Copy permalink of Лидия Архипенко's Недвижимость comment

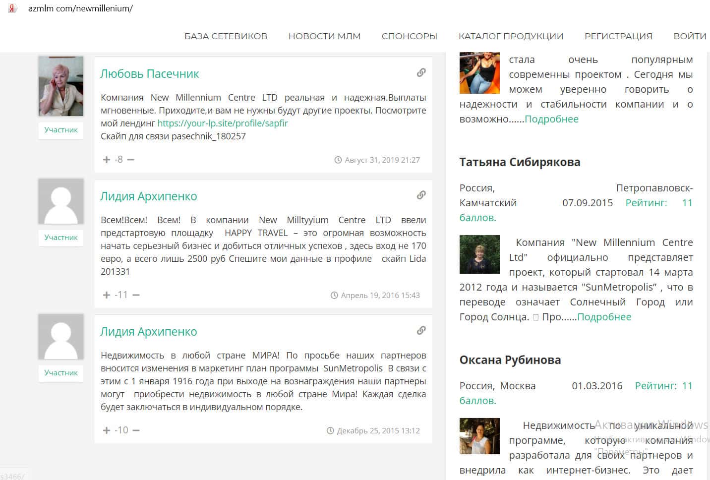[x=421, y=330]
